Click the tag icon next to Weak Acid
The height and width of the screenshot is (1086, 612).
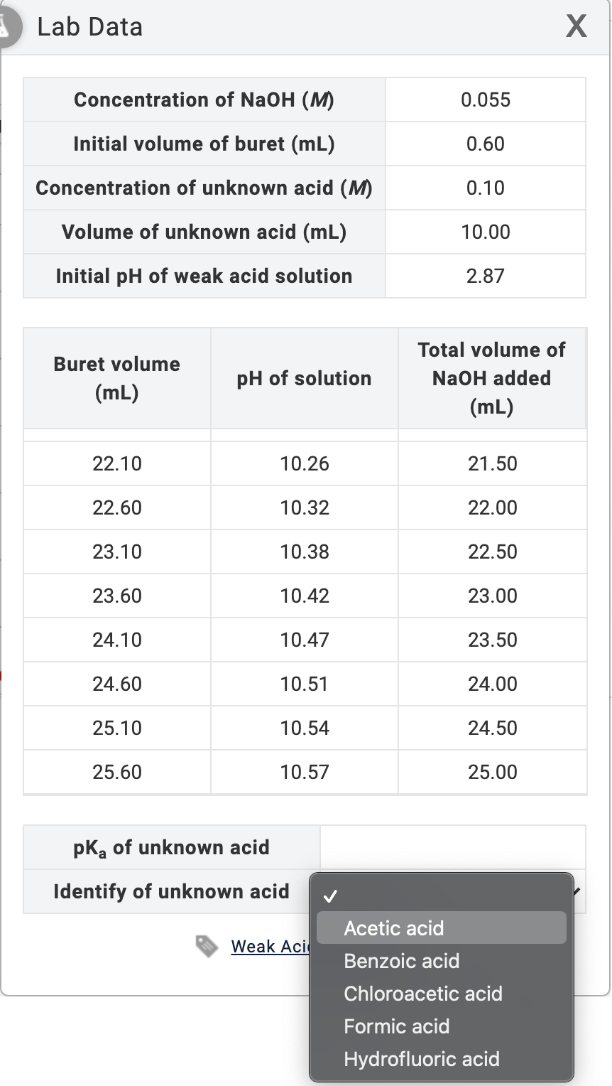pos(207,947)
